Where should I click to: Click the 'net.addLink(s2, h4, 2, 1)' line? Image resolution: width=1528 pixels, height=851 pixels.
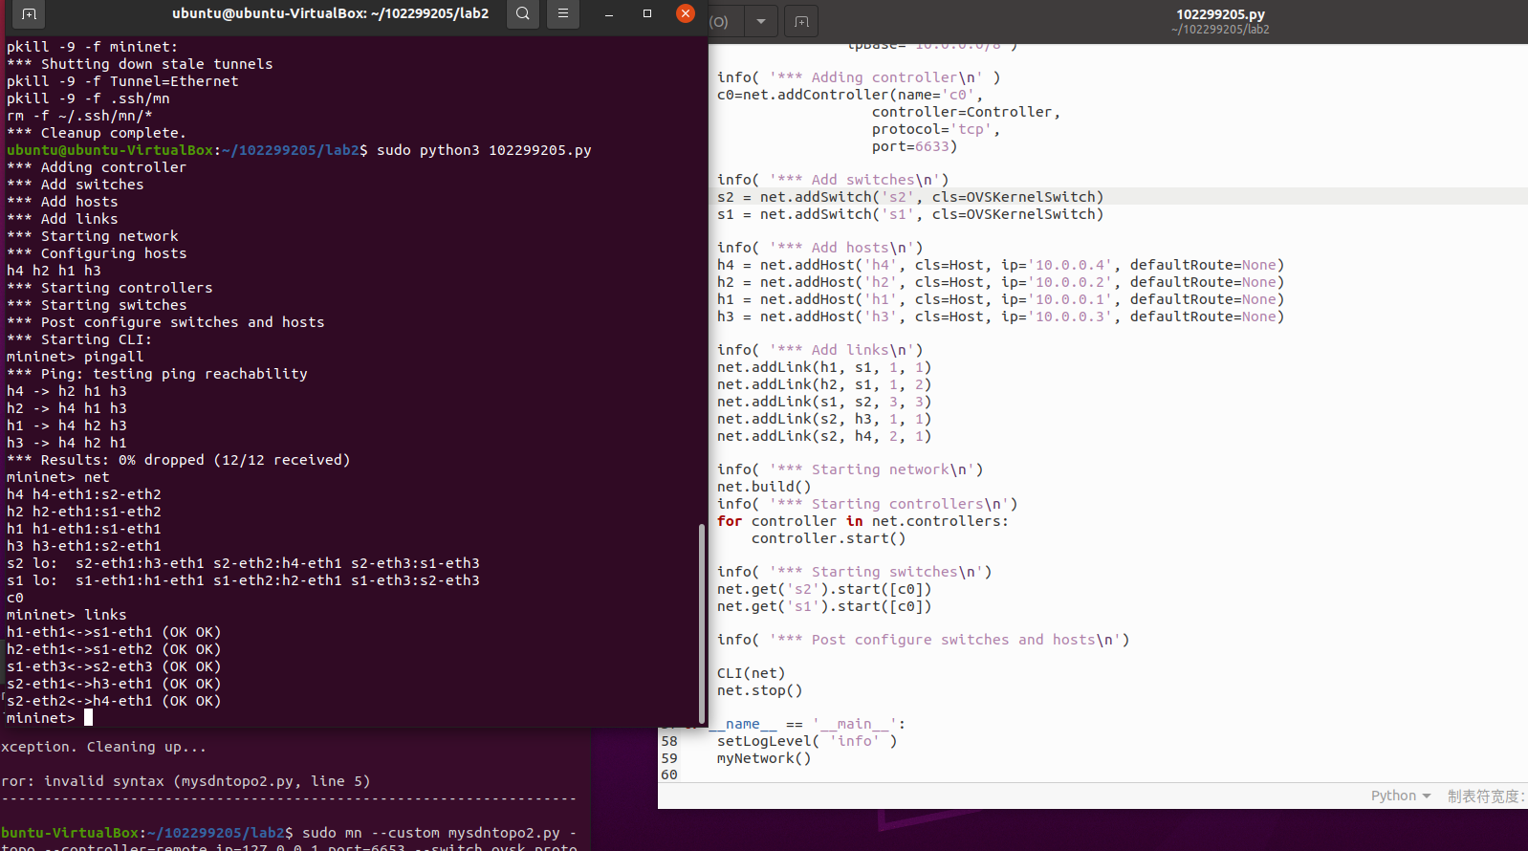(824, 436)
